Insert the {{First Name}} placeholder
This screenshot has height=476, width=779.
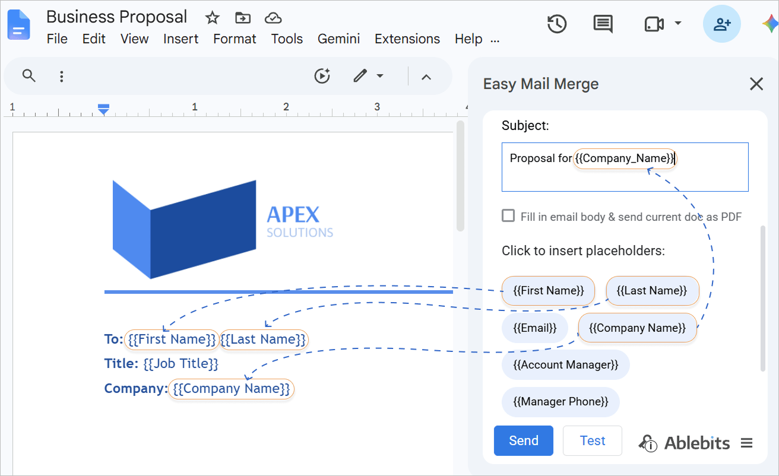(548, 291)
